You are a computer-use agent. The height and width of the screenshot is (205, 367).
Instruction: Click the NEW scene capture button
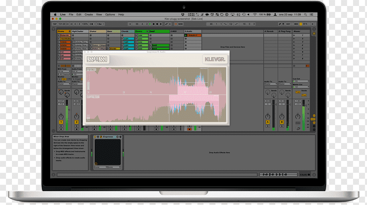click(180, 24)
